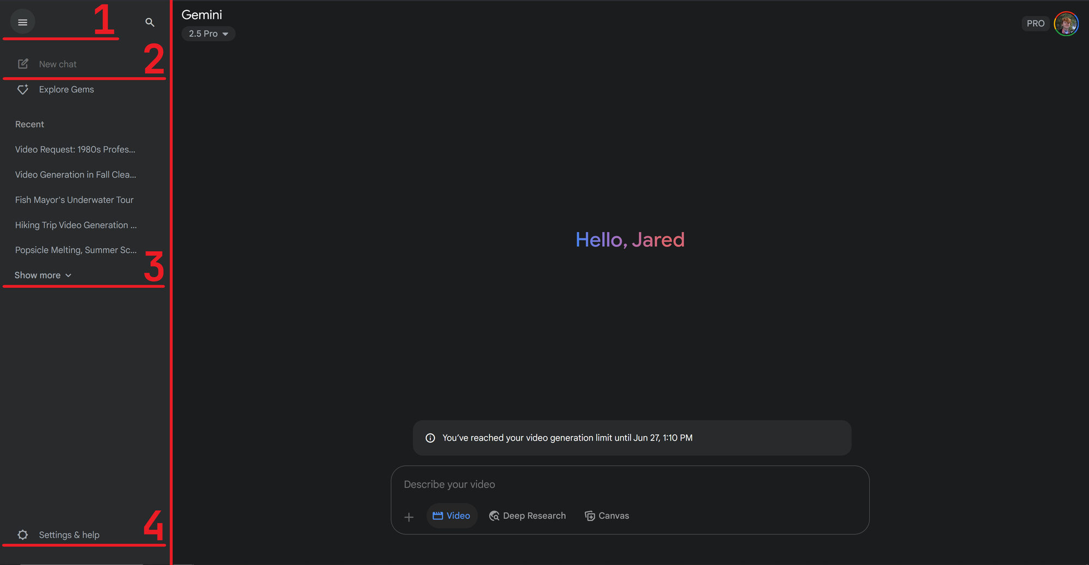Toggle the Video generation chip

[x=451, y=516]
